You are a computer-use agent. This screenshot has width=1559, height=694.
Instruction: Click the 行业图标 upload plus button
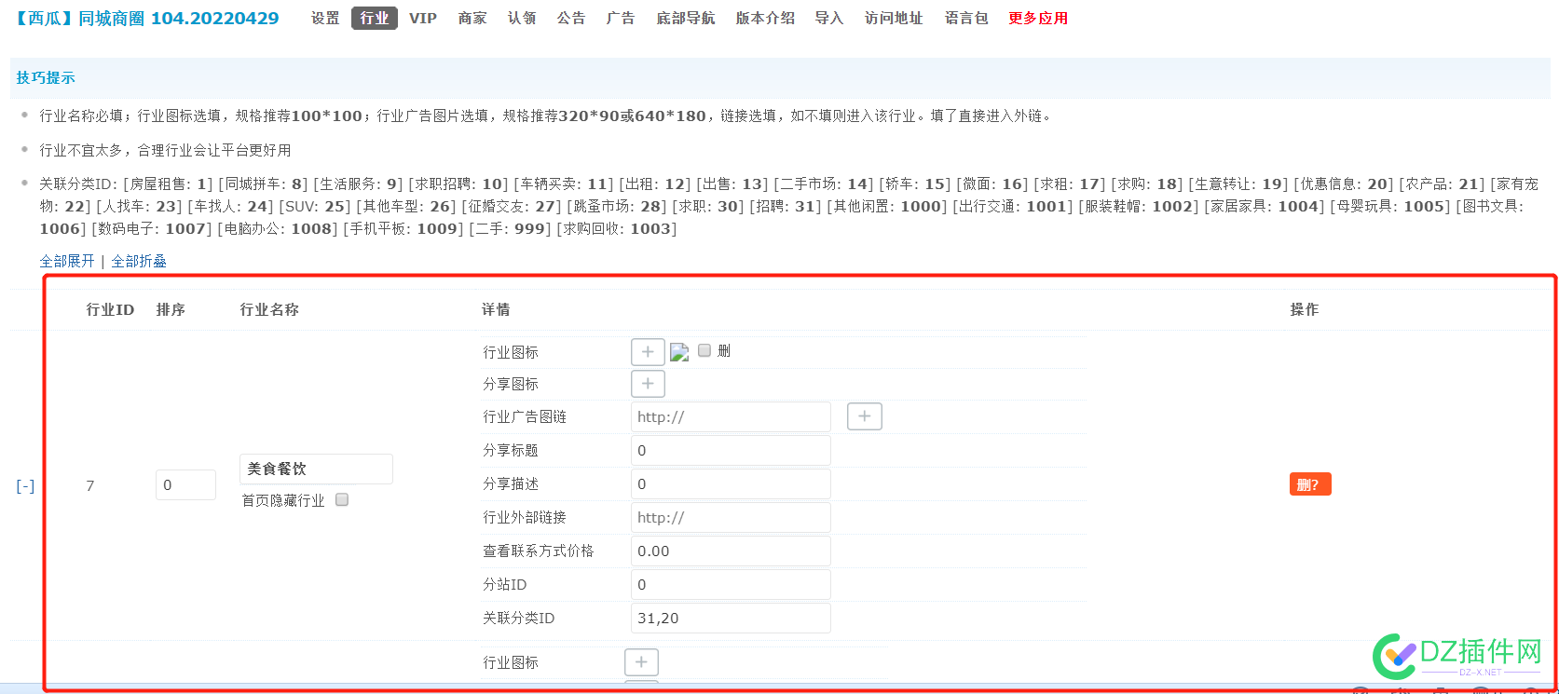coord(648,351)
